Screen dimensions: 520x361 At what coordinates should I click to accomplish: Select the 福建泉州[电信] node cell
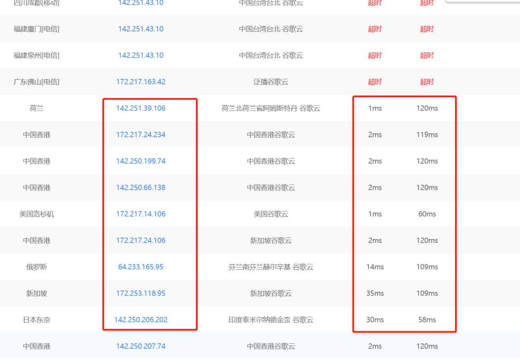click(x=37, y=56)
